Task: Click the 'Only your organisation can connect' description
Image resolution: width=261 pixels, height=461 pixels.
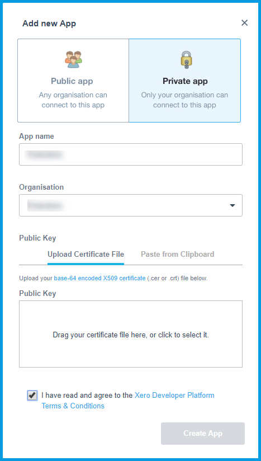Action: coord(184,100)
